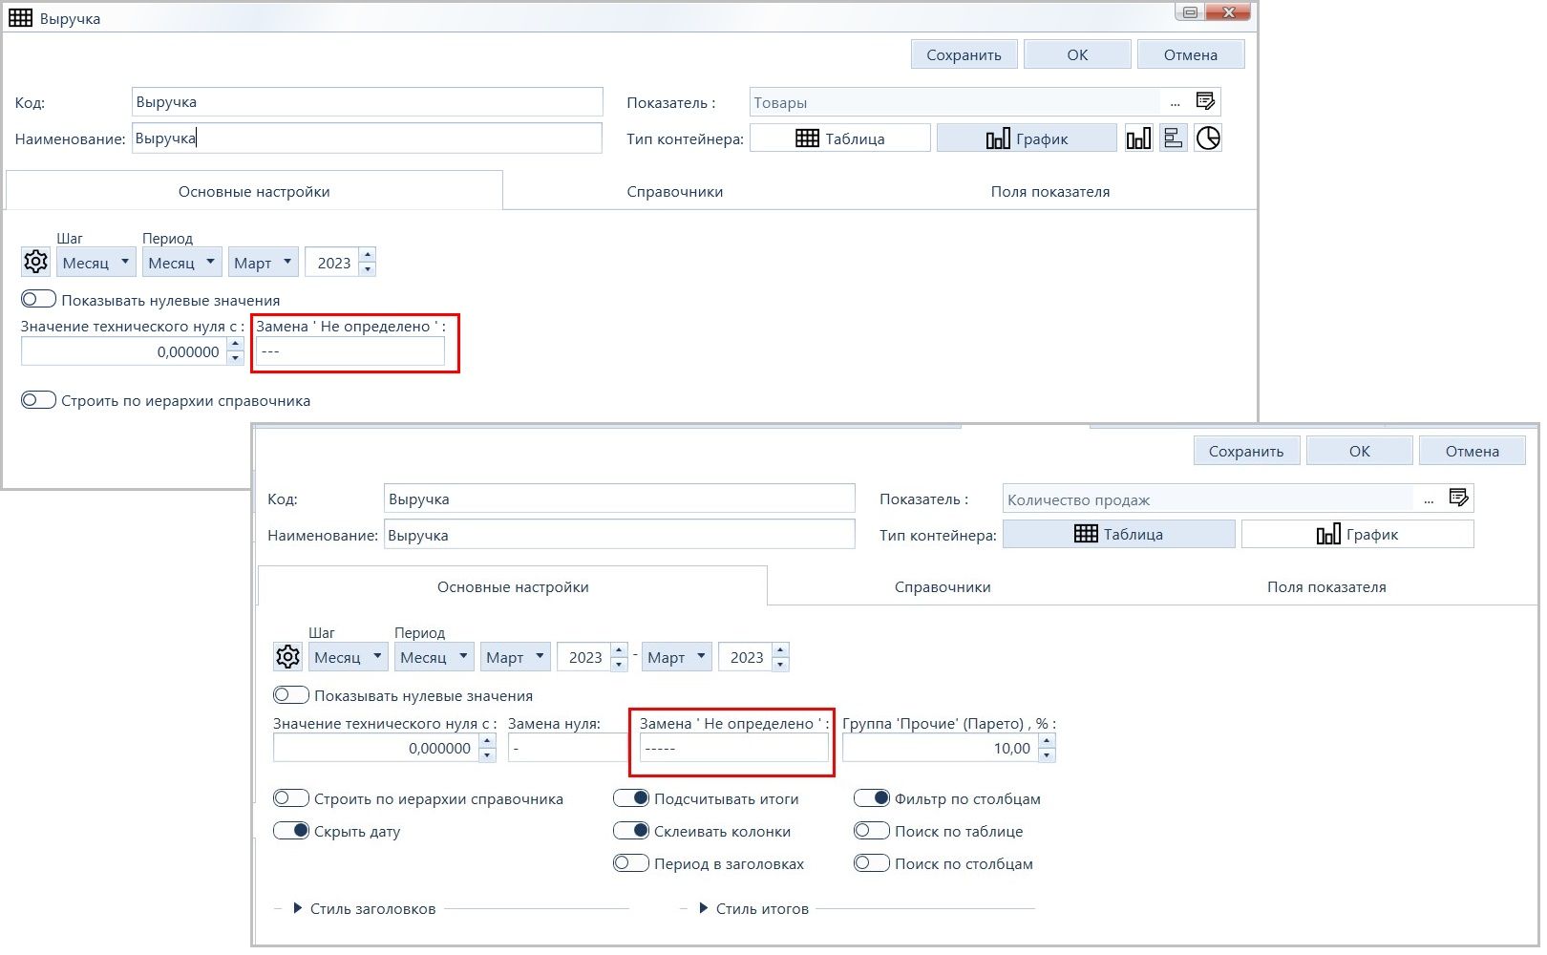Choose График container type in the top window
The image size is (1547, 955).
click(x=1027, y=138)
